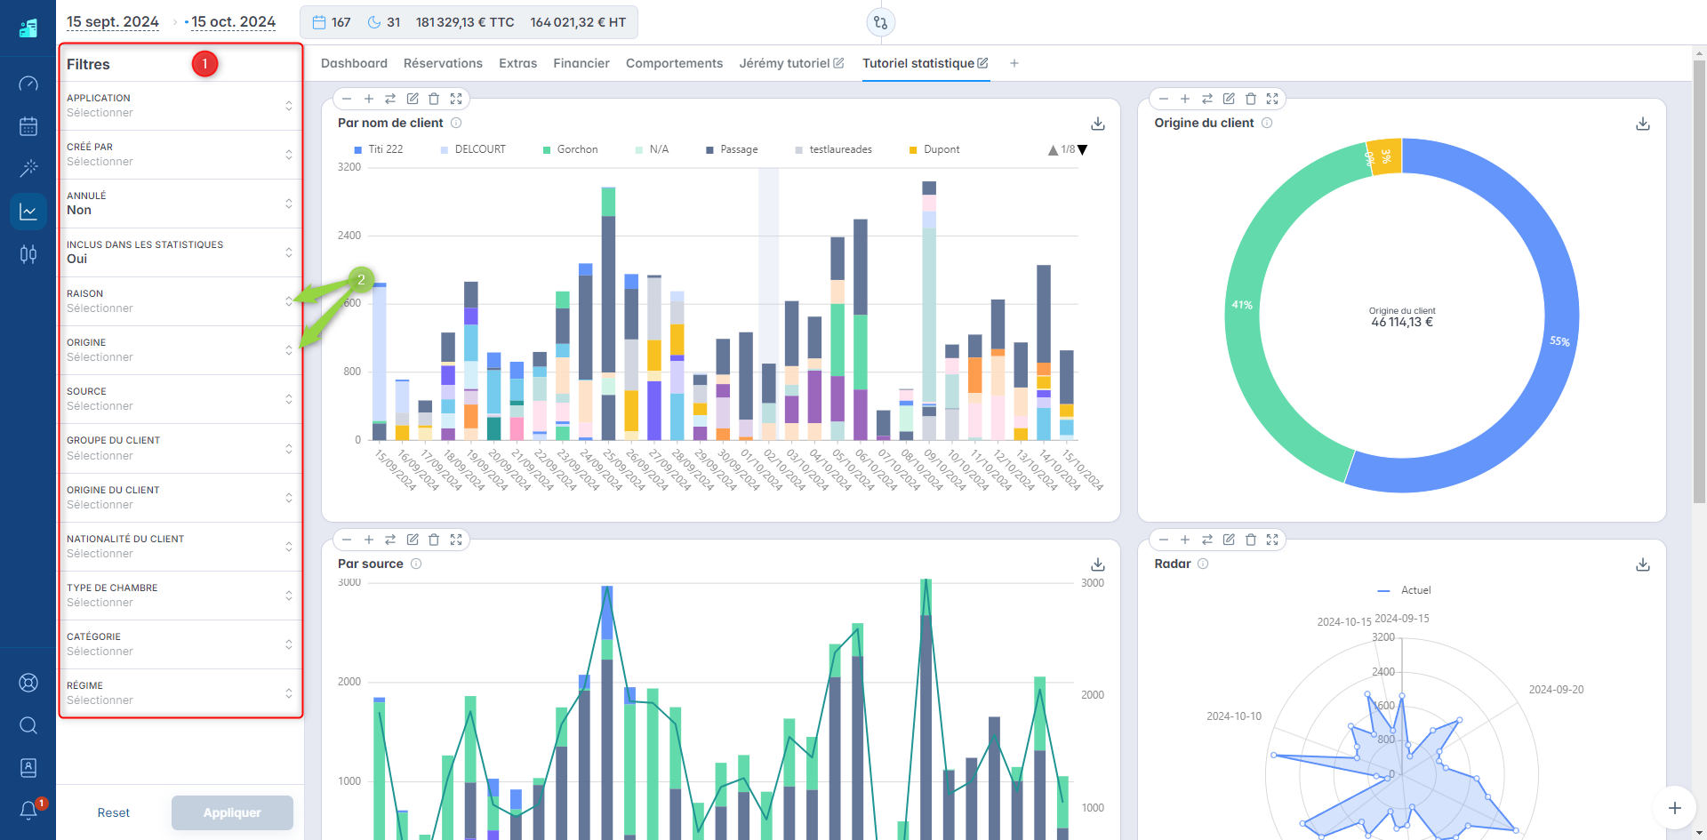The image size is (1707, 840).
Task: Open the contact book icon in sidebar
Action: [28, 767]
